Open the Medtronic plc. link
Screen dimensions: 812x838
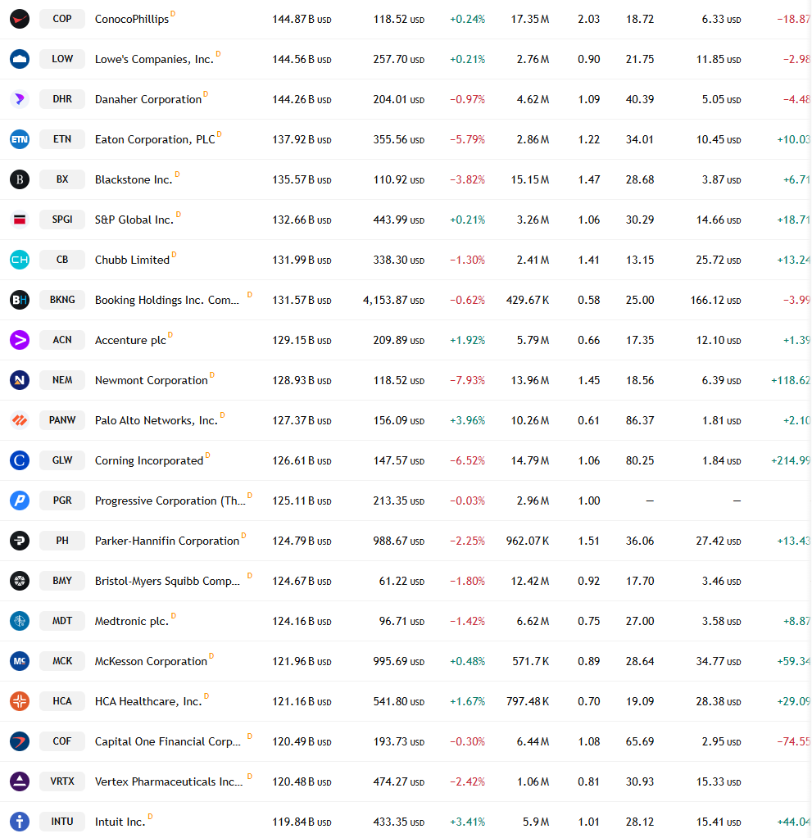(131, 621)
